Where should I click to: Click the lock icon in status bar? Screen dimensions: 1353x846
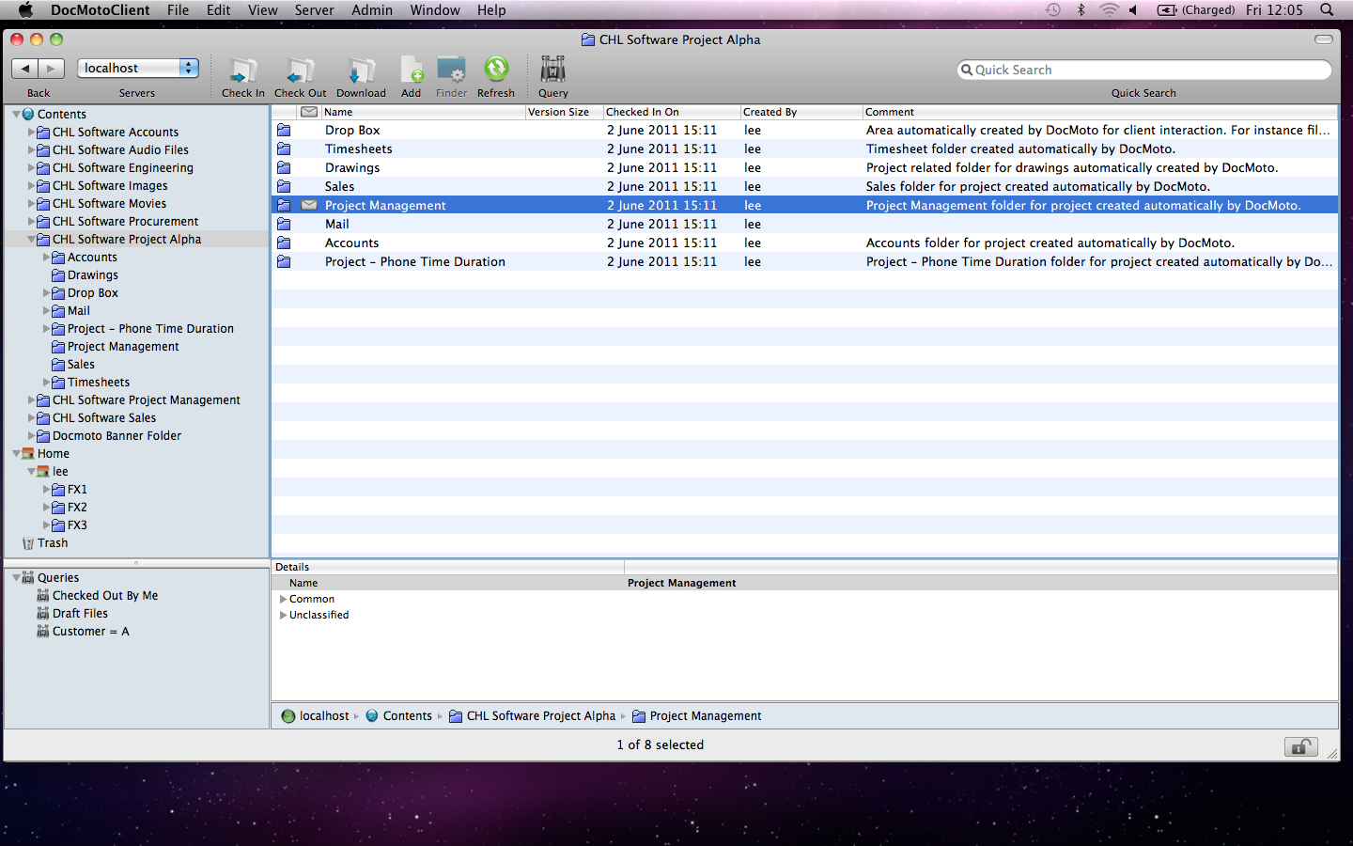(x=1301, y=746)
